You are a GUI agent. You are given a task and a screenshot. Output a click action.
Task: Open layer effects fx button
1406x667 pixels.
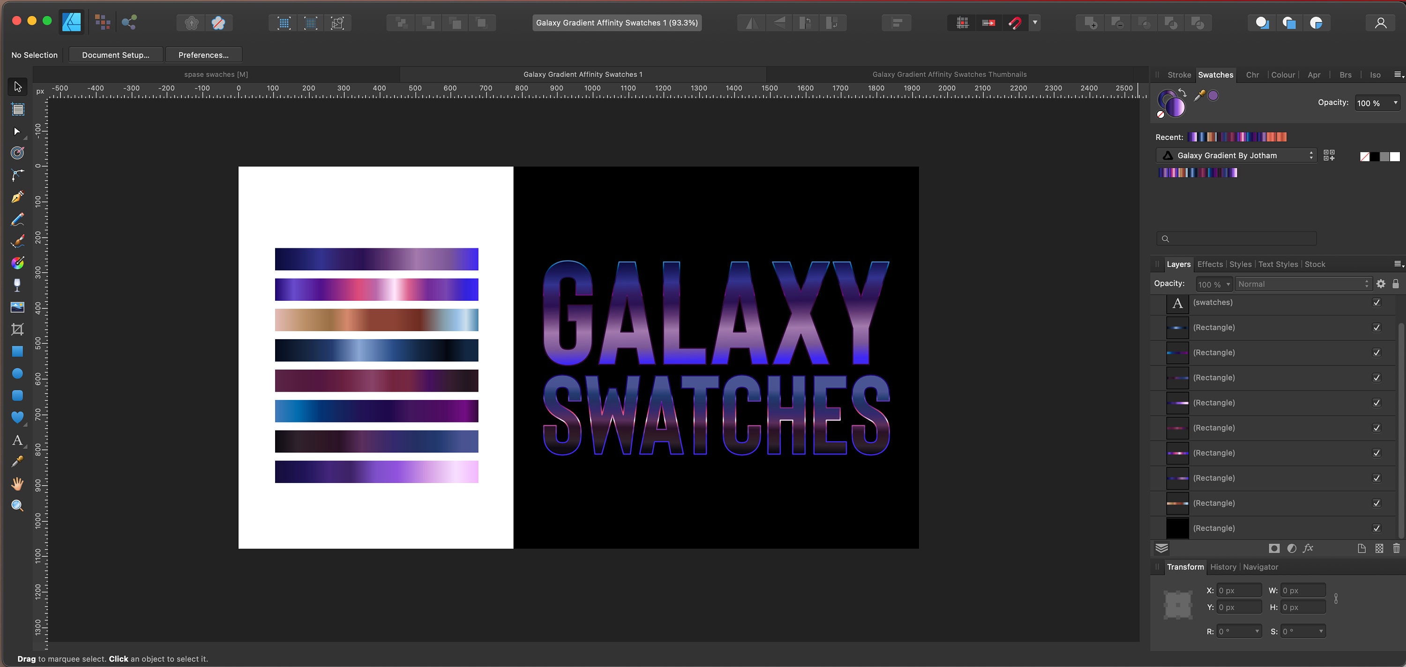[1308, 548]
